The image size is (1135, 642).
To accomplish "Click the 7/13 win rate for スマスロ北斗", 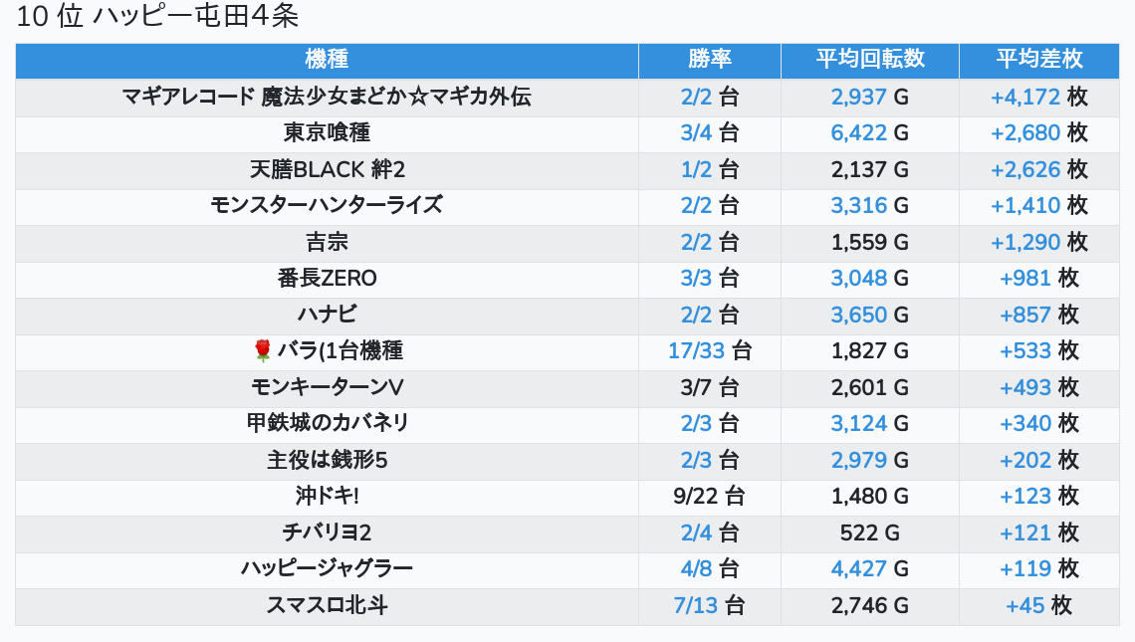I will coord(696,605).
